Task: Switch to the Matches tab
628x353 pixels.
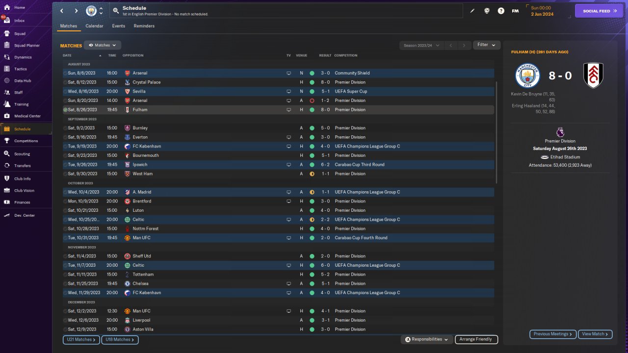Action: click(x=69, y=26)
